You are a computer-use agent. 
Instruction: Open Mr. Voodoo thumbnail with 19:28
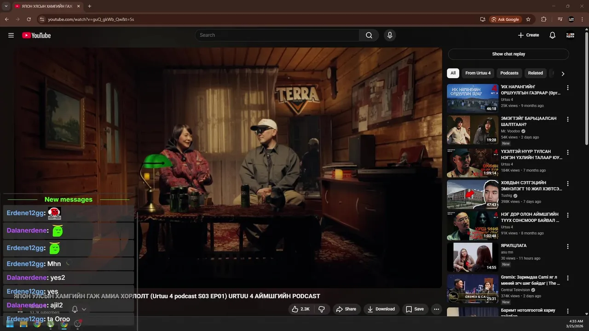pyautogui.click(x=473, y=130)
